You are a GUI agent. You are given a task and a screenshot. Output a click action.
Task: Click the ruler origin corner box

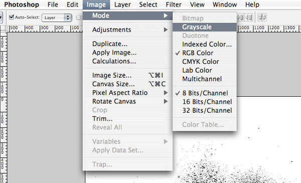coord(4,29)
